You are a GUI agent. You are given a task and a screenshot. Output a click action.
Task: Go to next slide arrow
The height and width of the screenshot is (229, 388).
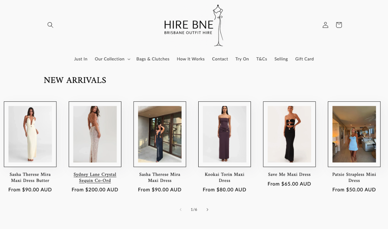tap(208, 210)
